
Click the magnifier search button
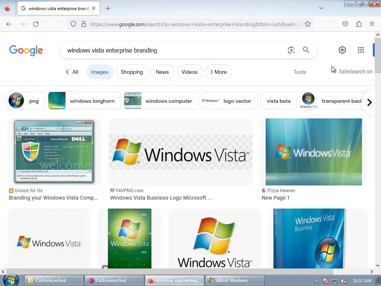[x=306, y=50]
